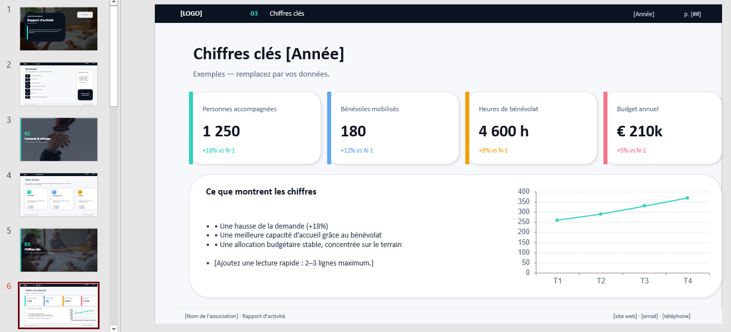Screen dimensions: 731x332
Task: Click the T1 data point on line chart
Action: (557, 220)
